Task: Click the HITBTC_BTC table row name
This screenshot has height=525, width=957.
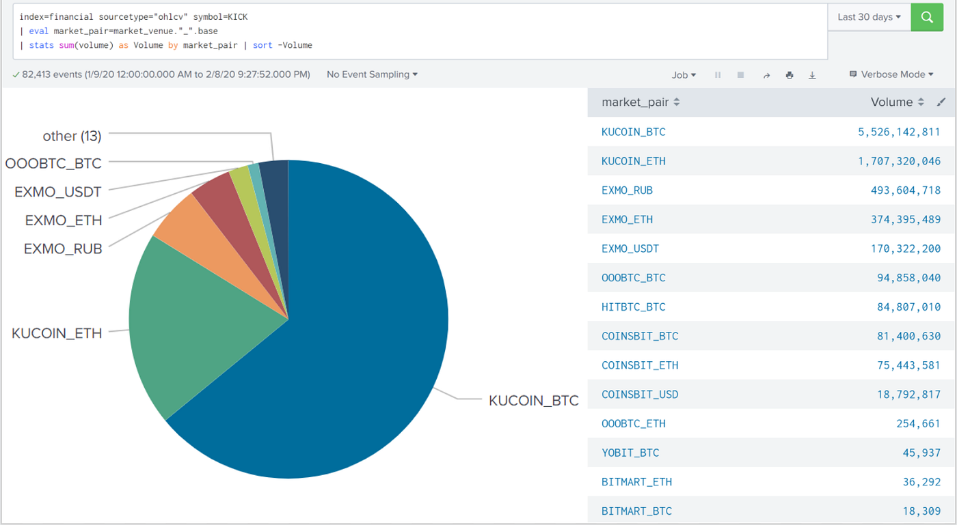Action: click(634, 307)
